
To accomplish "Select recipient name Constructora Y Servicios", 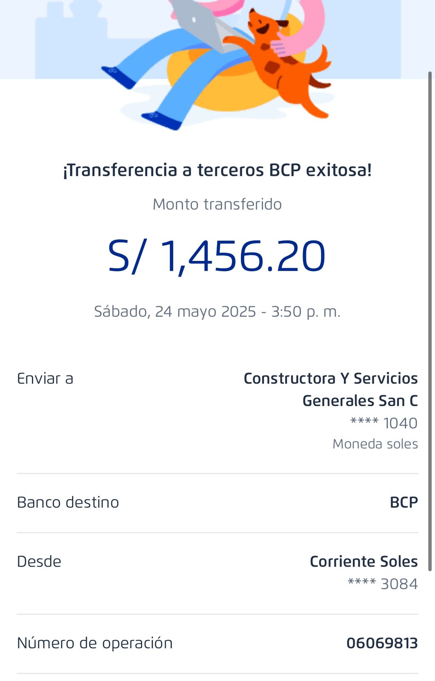I will pyautogui.click(x=330, y=378).
